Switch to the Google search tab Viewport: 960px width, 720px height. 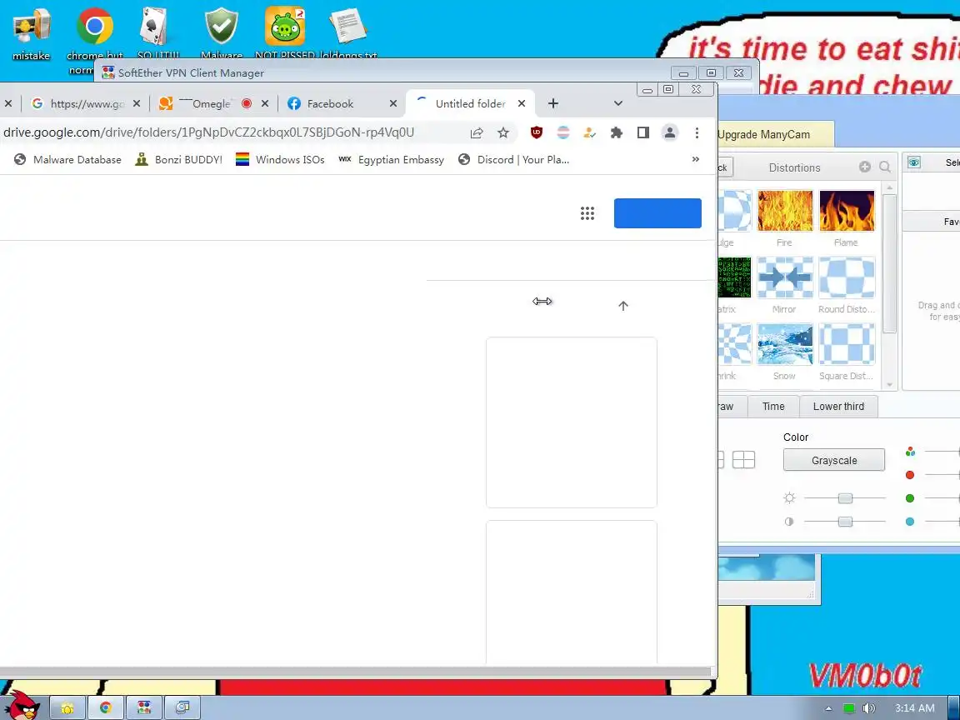(x=86, y=103)
